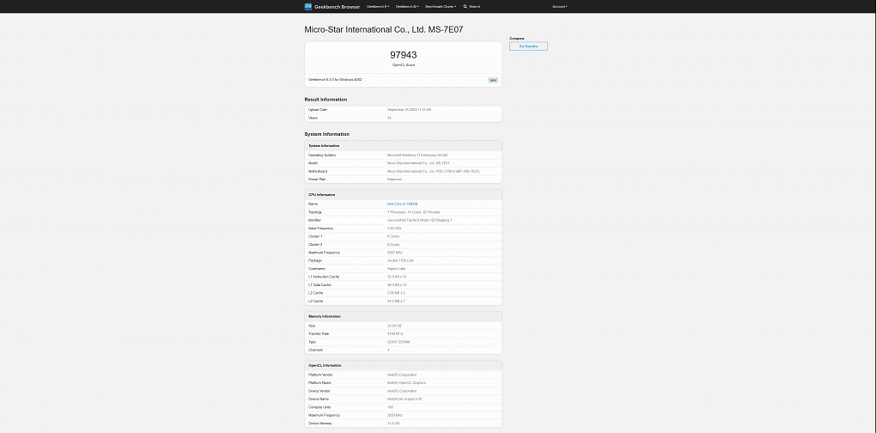Open the Intel Core i5-13600K link
The width and height of the screenshot is (876, 433).
[x=402, y=204]
